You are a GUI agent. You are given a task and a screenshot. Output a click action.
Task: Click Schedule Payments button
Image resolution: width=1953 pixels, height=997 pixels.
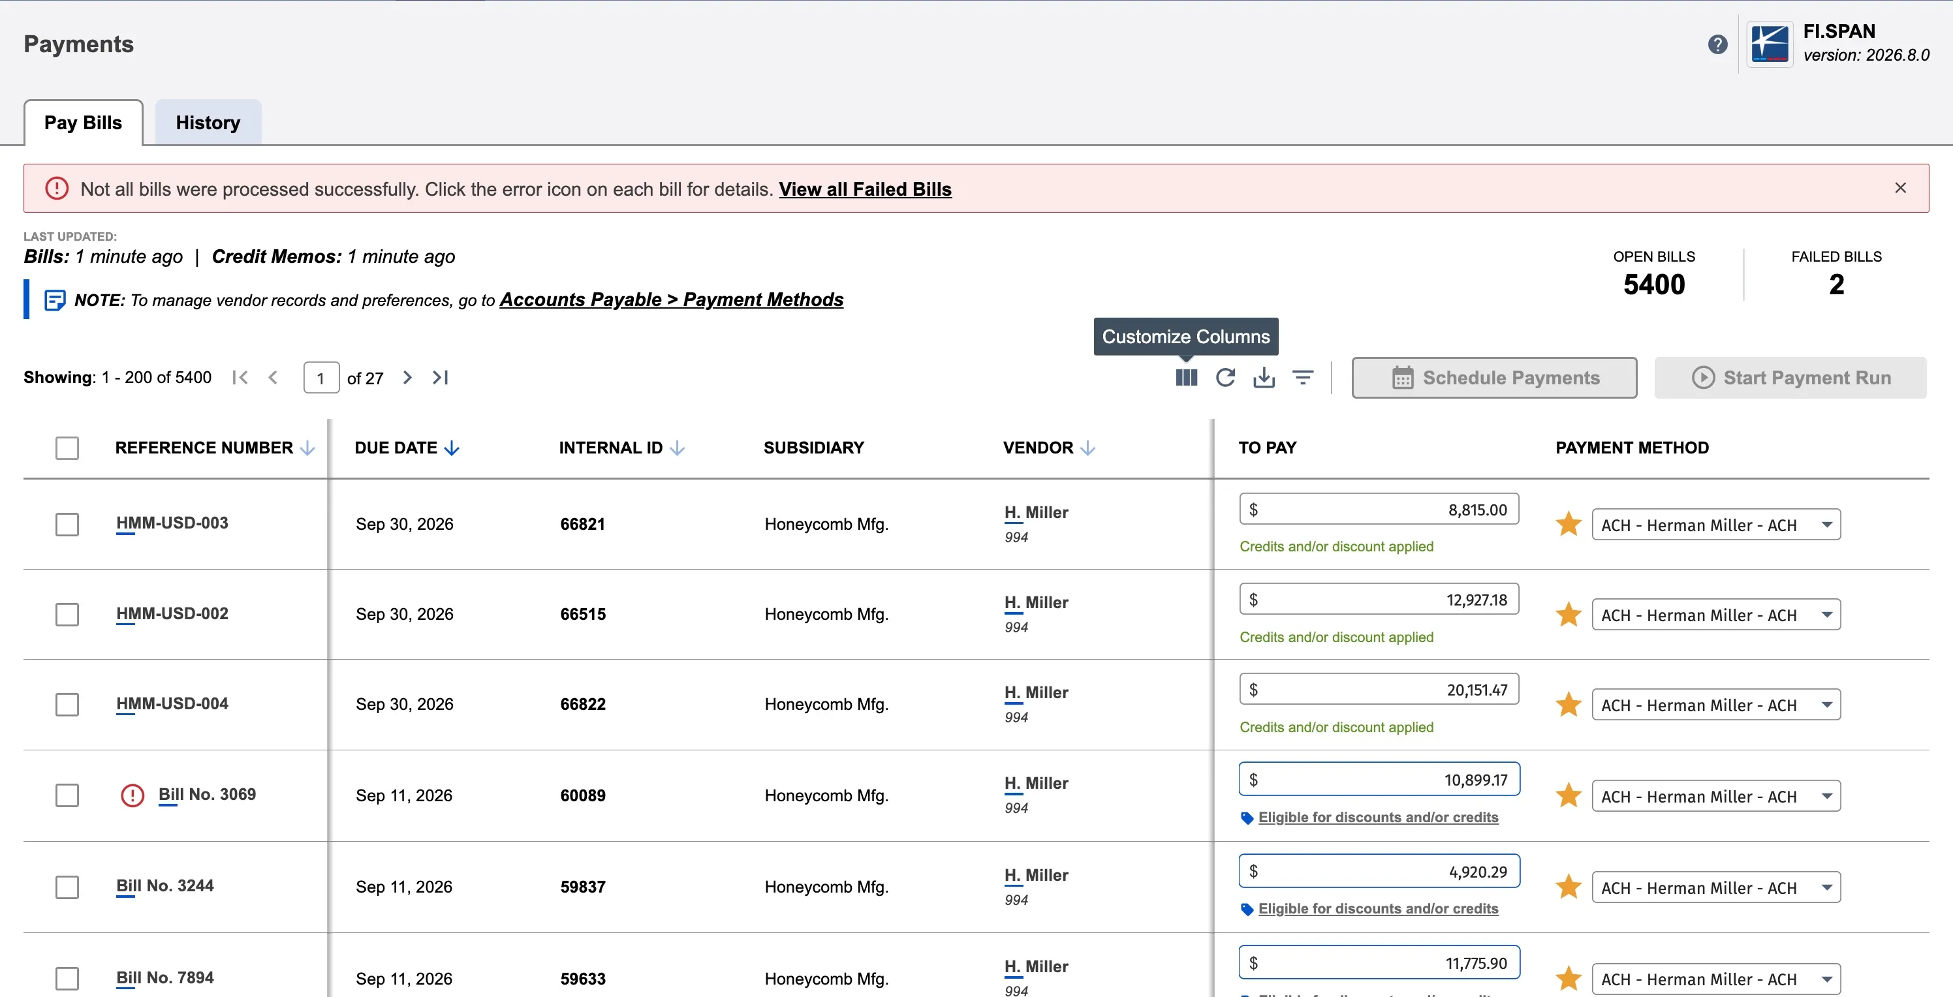pyautogui.click(x=1494, y=377)
